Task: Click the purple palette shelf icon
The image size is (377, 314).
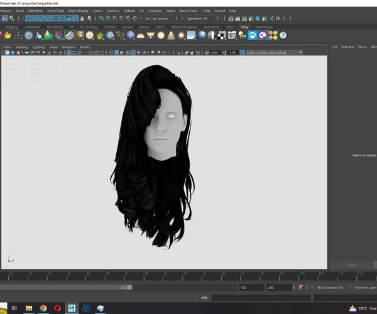Action: click(x=263, y=35)
